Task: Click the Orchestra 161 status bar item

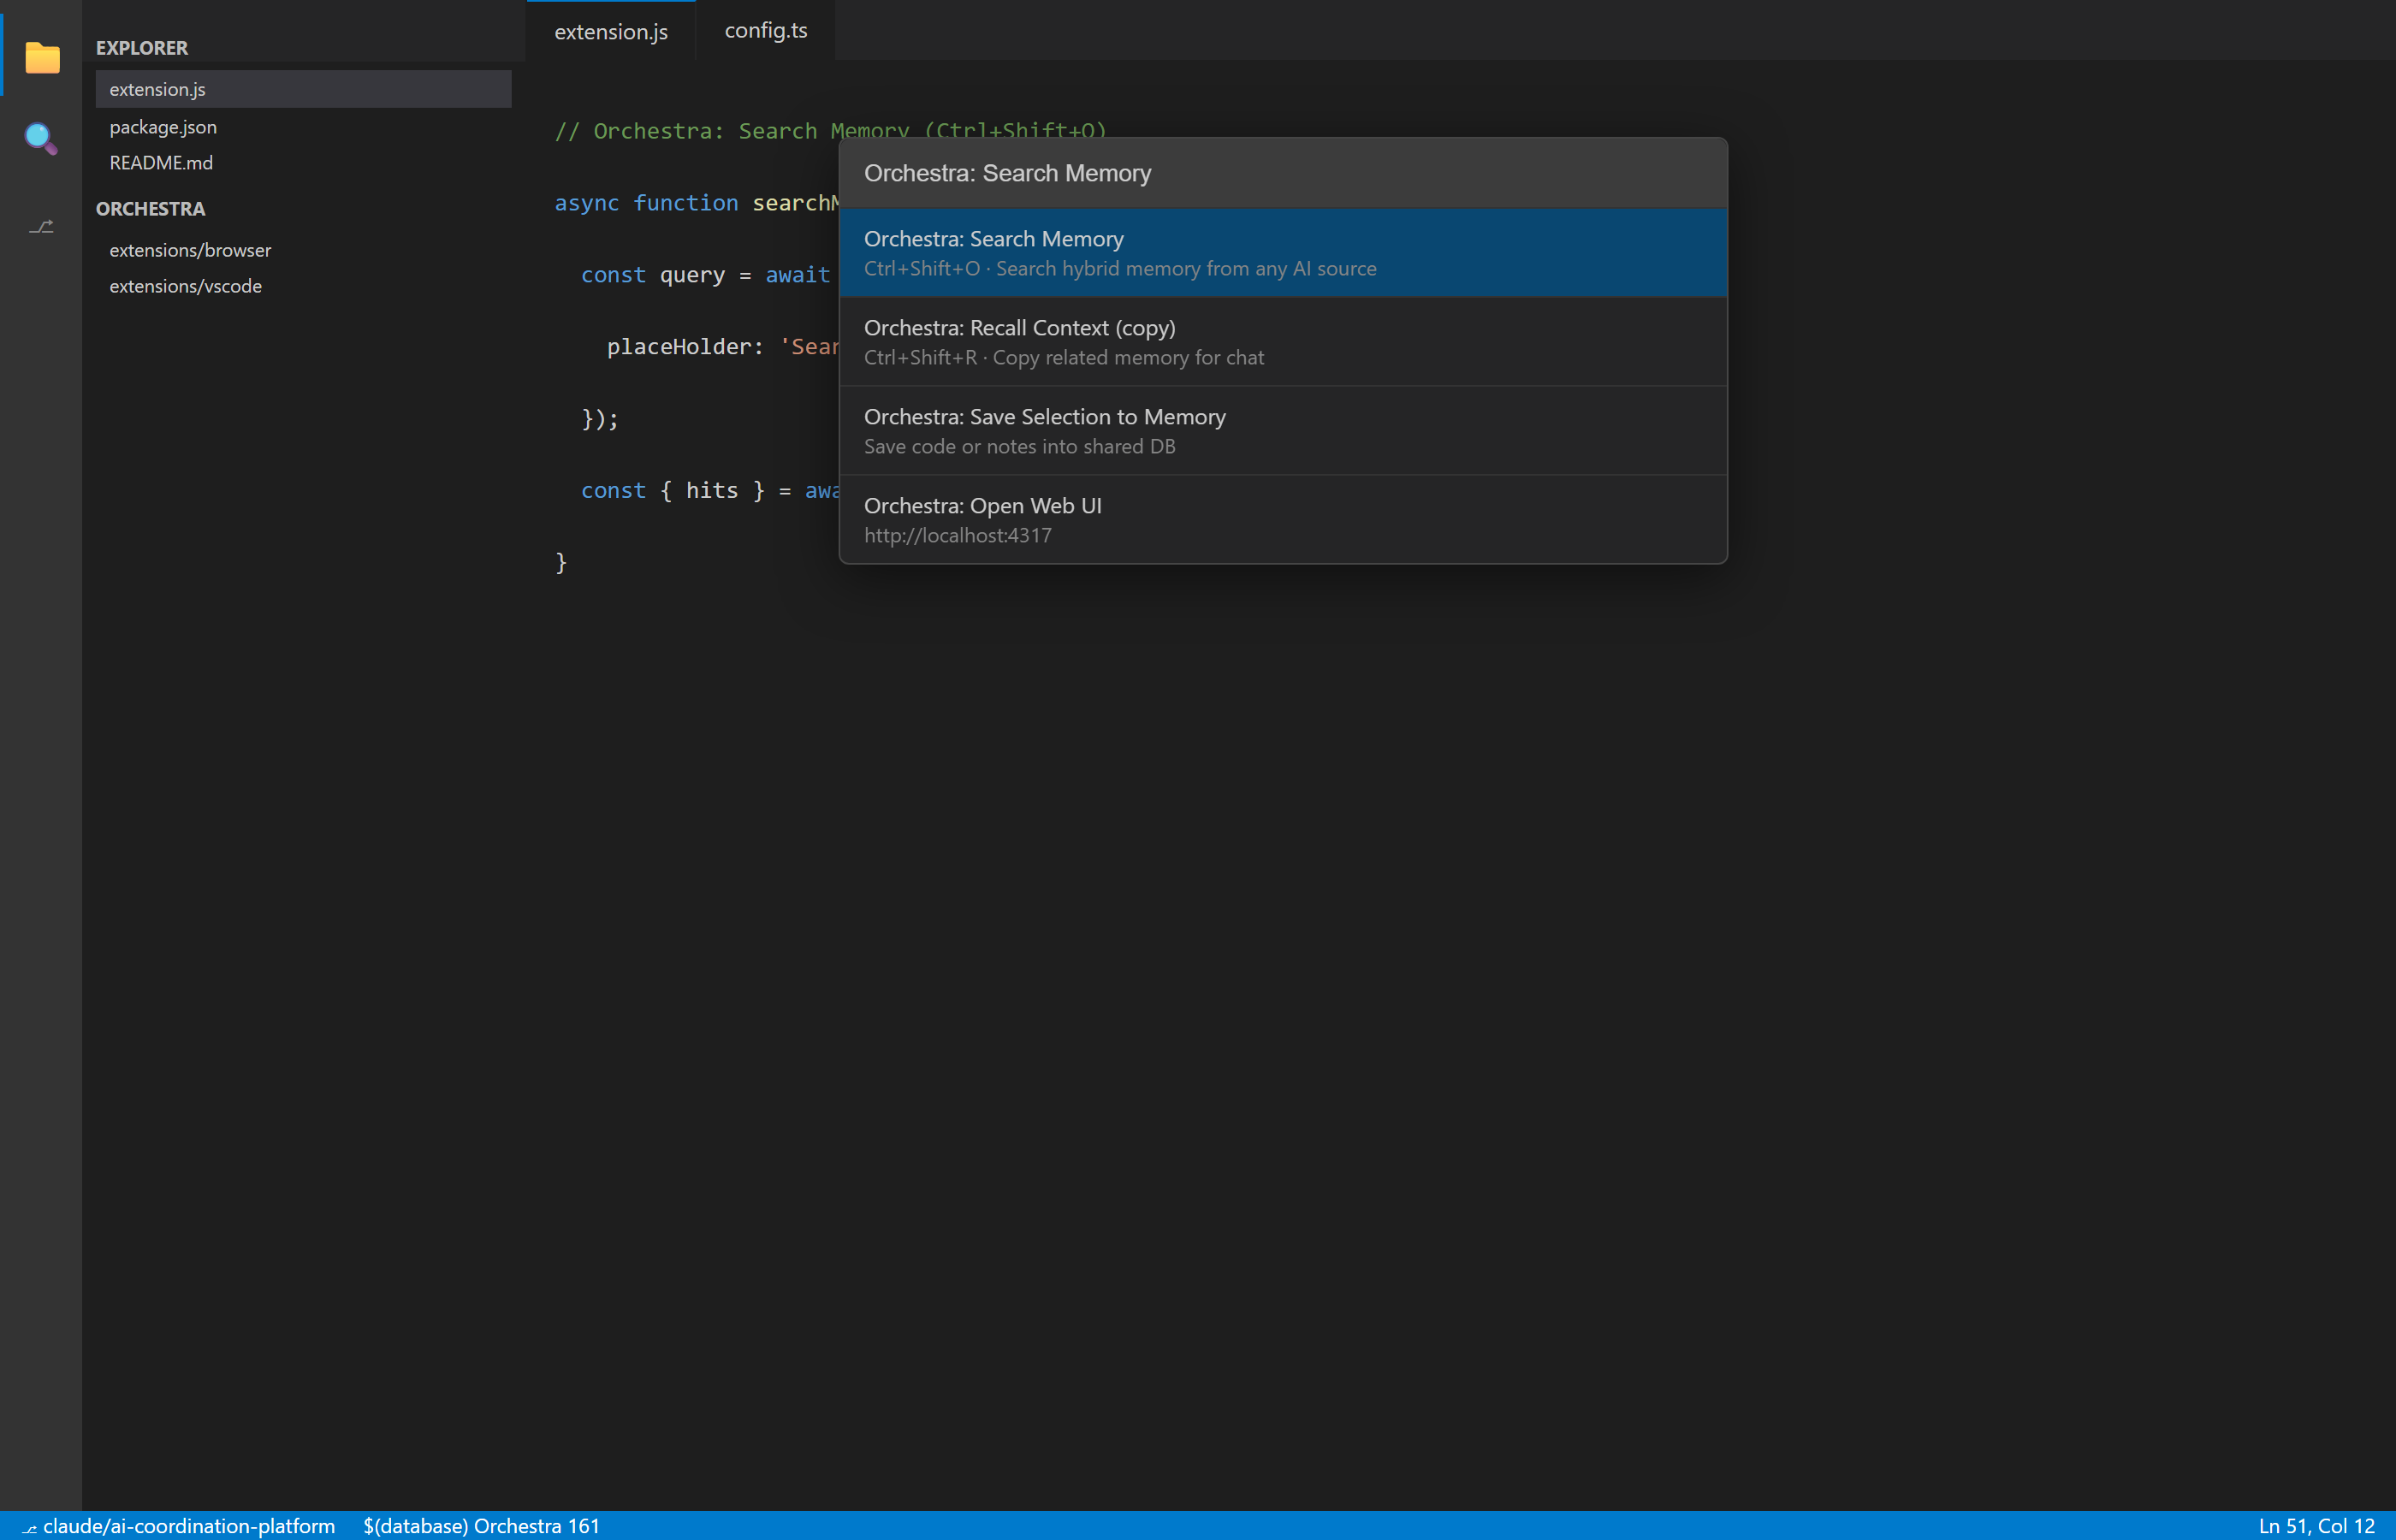Action: point(481,1526)
